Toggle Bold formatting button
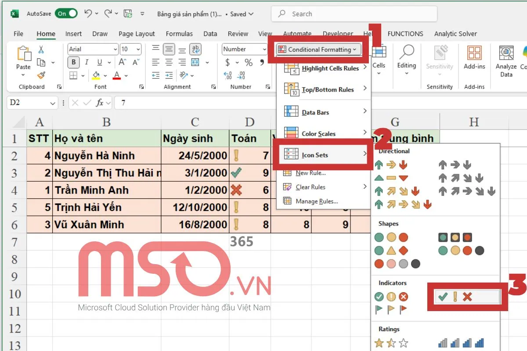This screenshot has height=351, width=527. click(x=74, y=62)
